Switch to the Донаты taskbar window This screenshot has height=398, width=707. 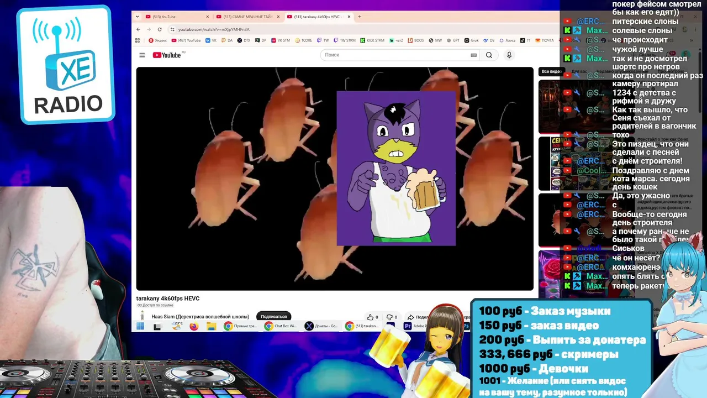pos(321,326)
